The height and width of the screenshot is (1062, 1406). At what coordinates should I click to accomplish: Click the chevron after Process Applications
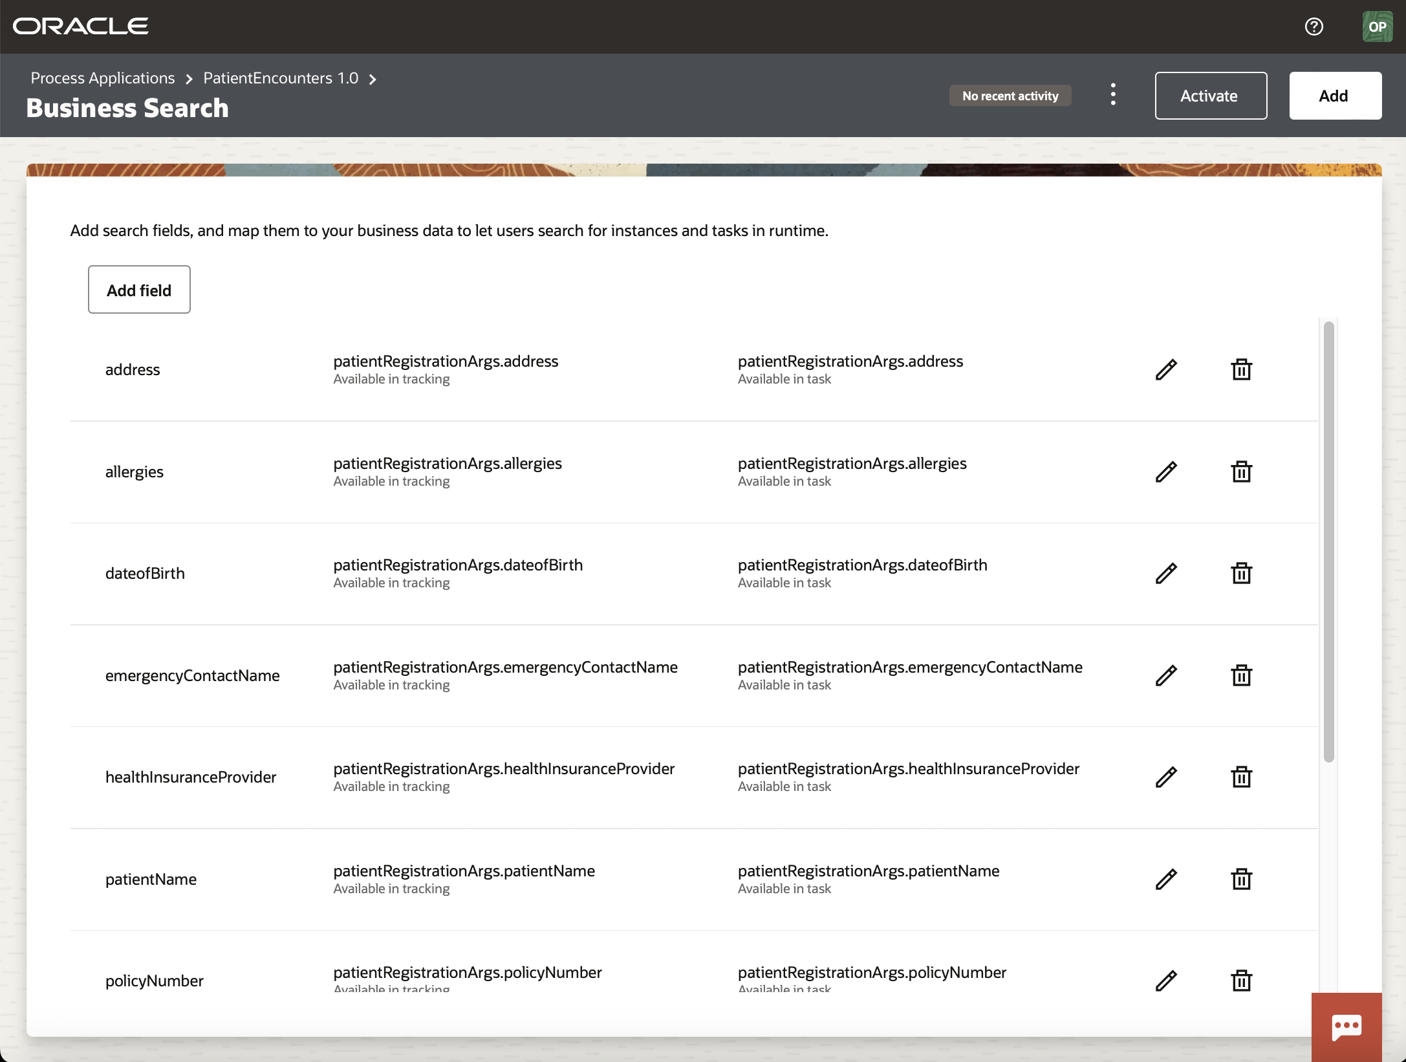188,79
